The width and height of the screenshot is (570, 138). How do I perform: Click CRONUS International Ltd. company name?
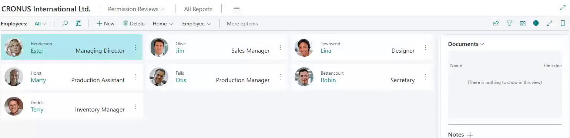click(46, 9)
